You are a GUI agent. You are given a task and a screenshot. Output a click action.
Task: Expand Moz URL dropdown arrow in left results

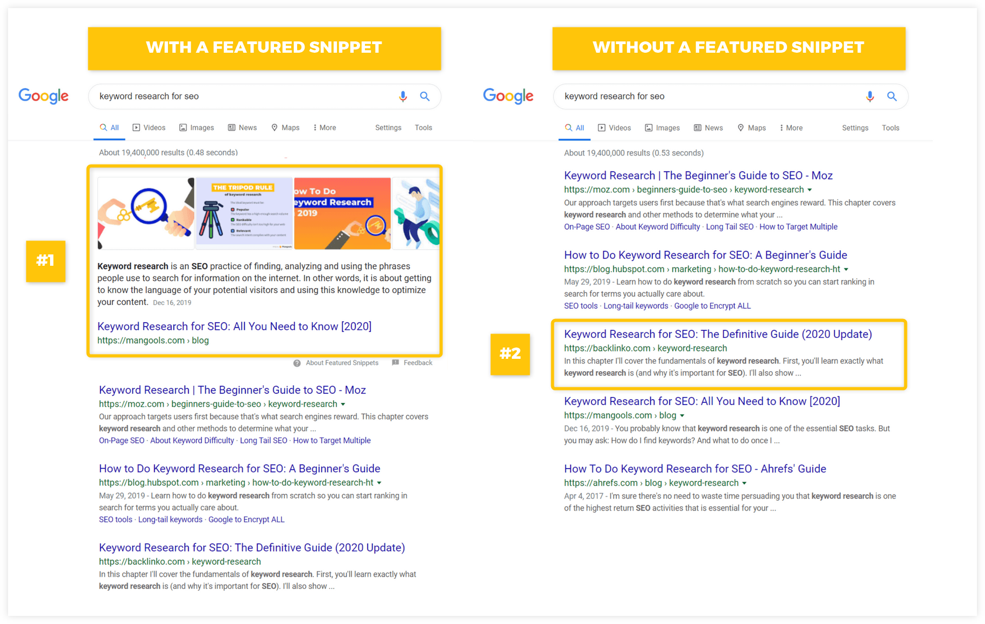point(343,404)
